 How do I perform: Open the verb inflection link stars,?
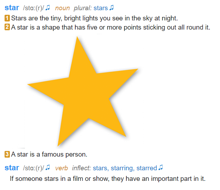(x=101, y=168)
